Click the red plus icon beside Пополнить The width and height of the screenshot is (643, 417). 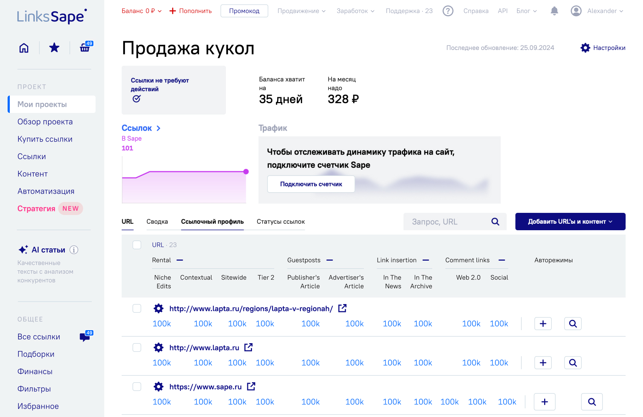(173, 11)
